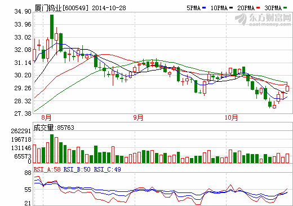The height and width of the screenshot is (206, 293).
Task: Click the 29.26 price axis label
Action: (23, 88)
